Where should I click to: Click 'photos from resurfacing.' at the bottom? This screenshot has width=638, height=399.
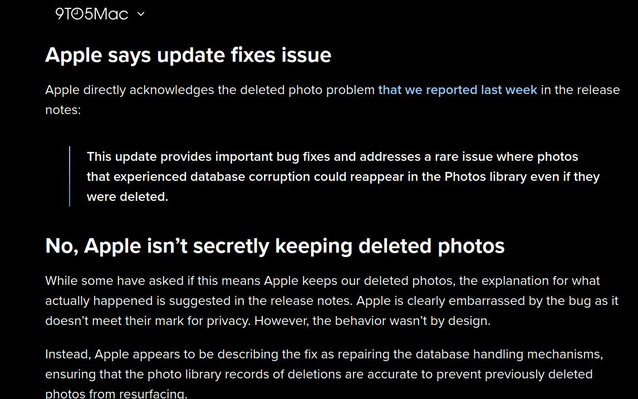pyautogui.click(x=116, y=393)
